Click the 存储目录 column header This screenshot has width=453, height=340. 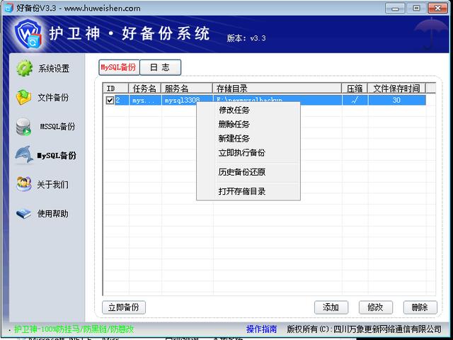277,89
